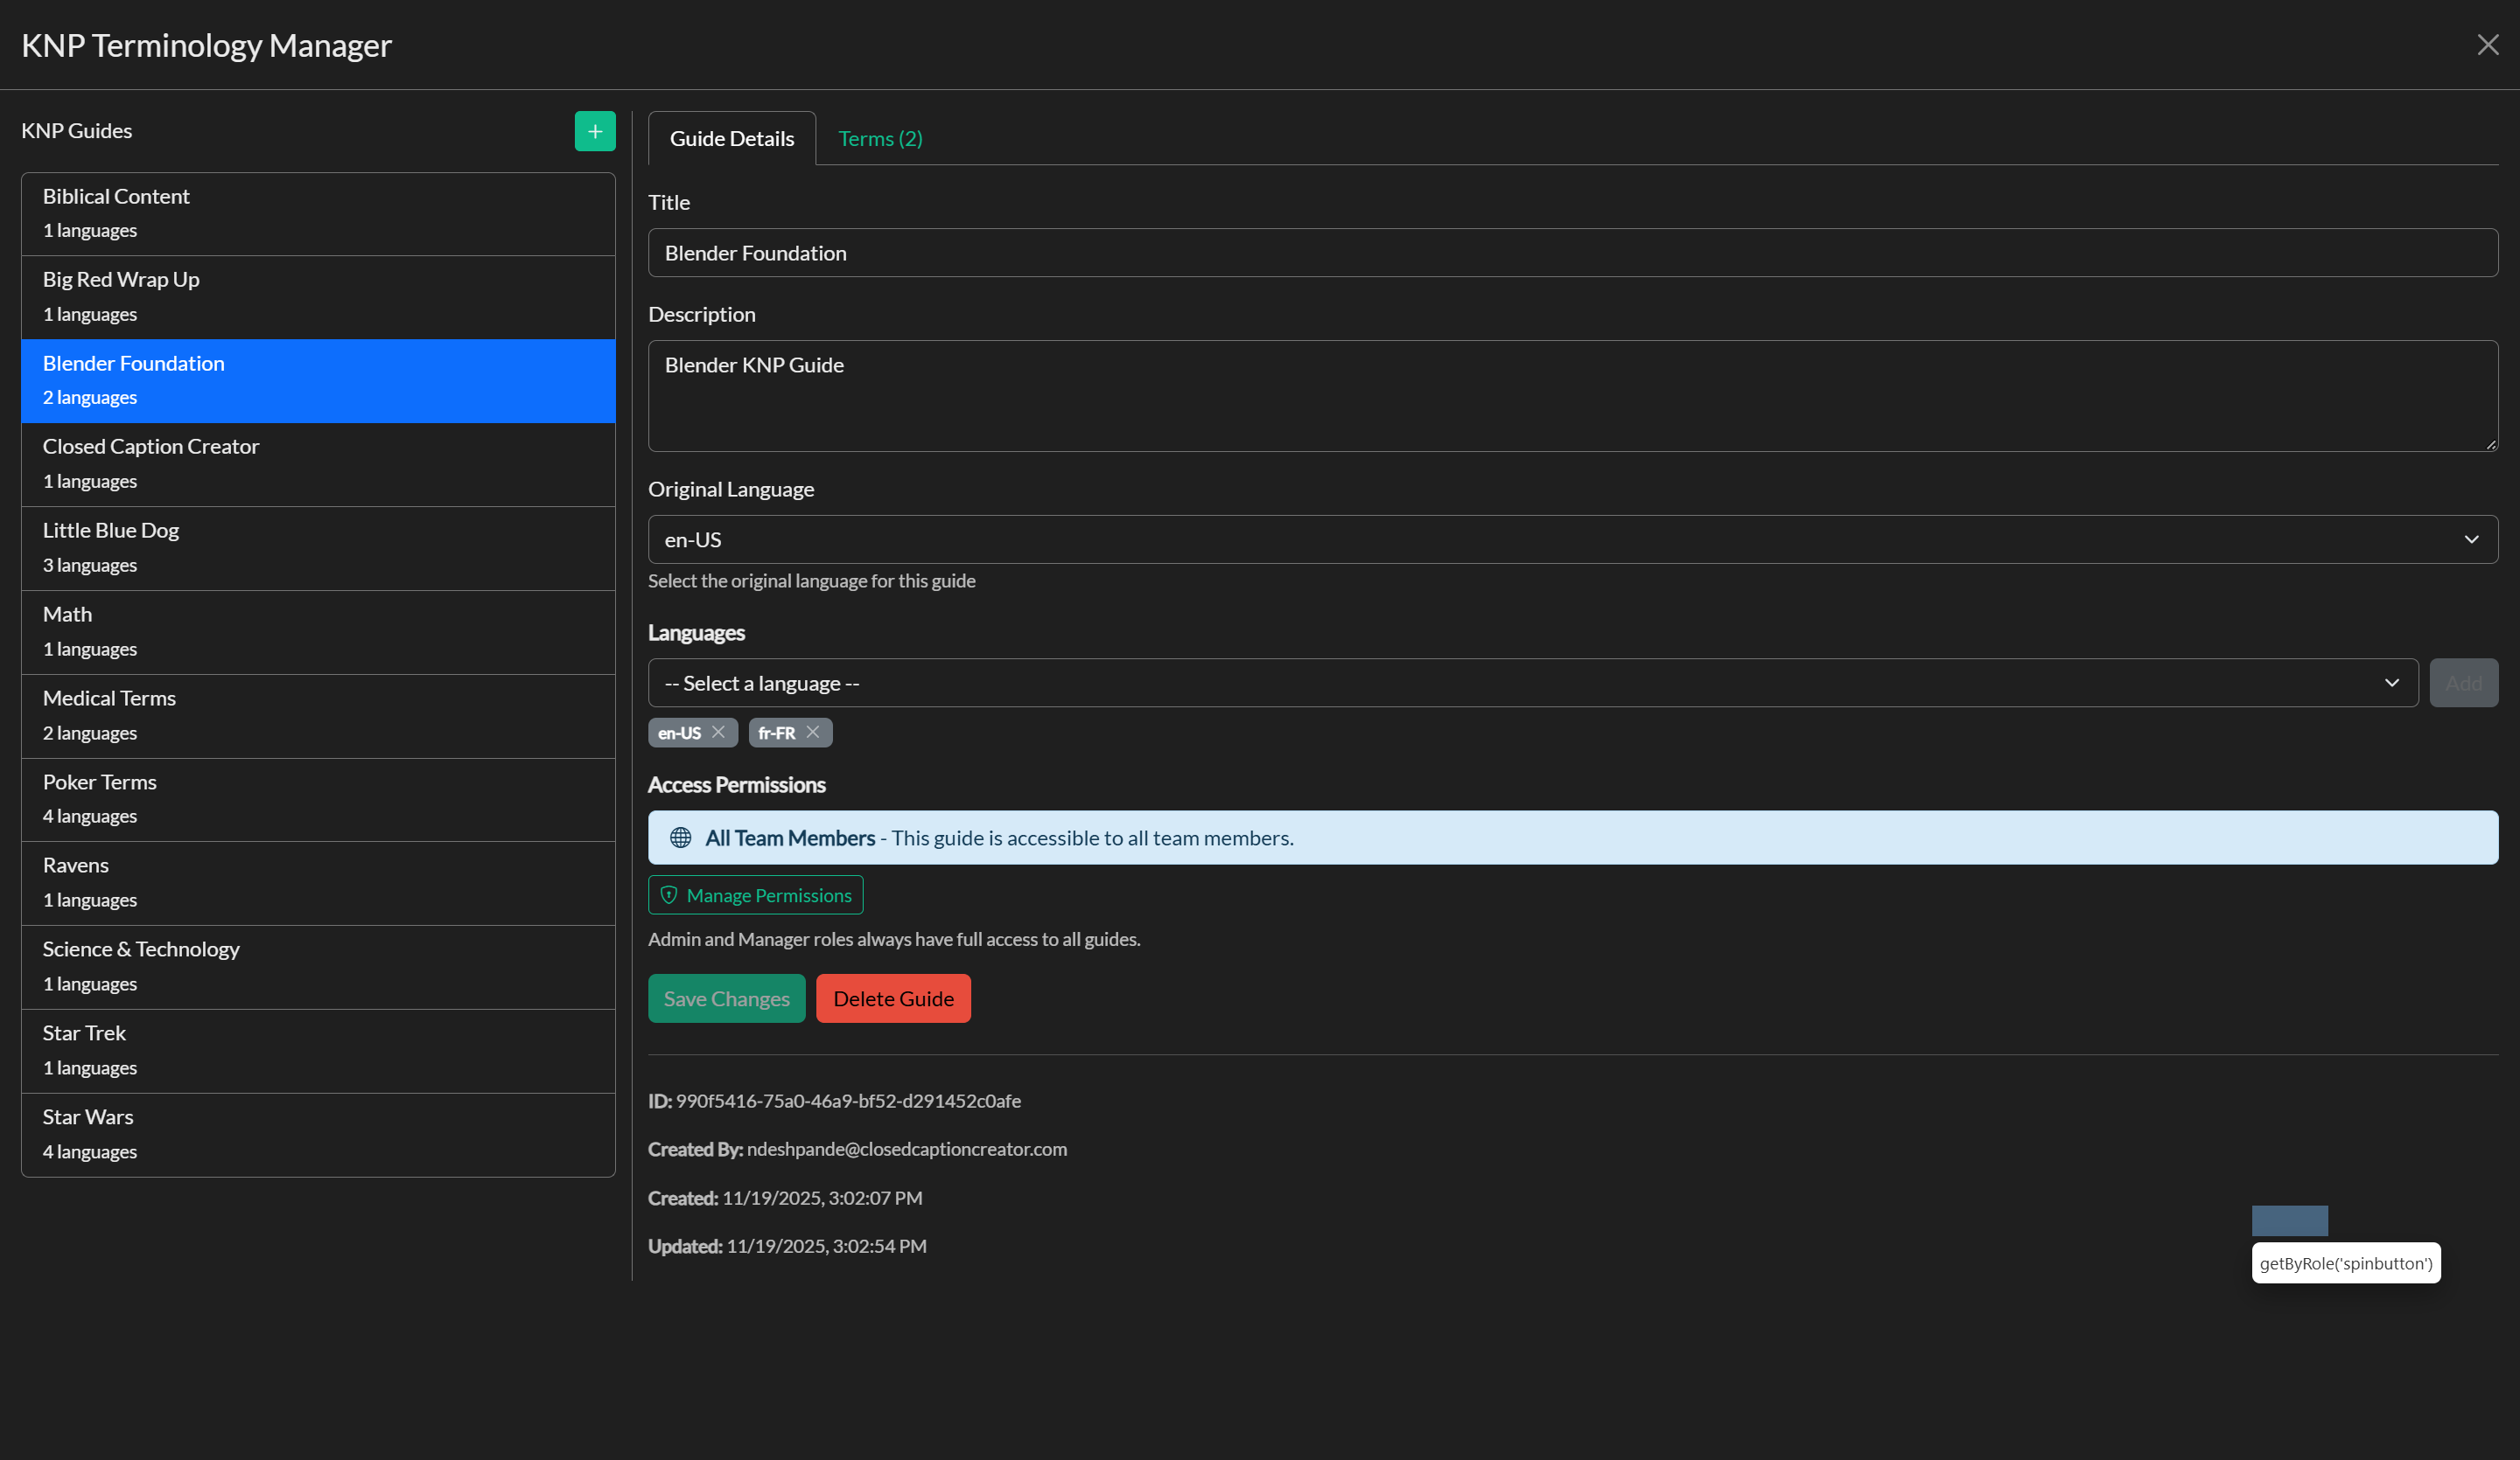Open the Original Language dropdown
This screenshot has height=1460, width=2520.
pyautogui.click(x=1573, y=539)
